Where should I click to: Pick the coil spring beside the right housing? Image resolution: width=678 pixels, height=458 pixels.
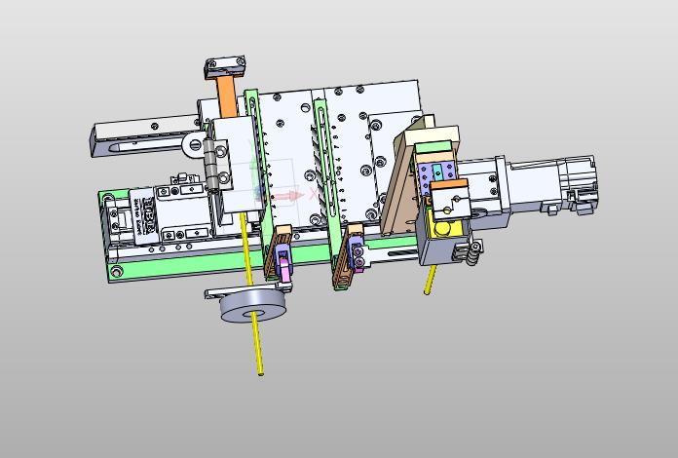click(x=474, y=253)
